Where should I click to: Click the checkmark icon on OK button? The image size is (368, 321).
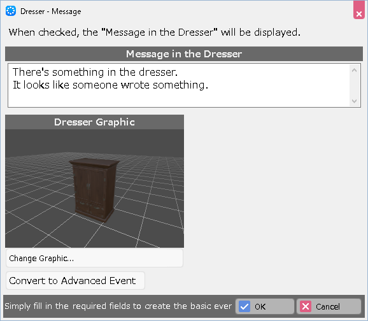244,306
